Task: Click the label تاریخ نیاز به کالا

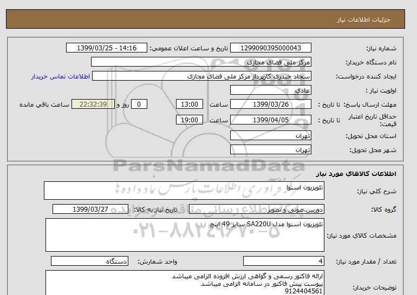Action: pos(155,209)
